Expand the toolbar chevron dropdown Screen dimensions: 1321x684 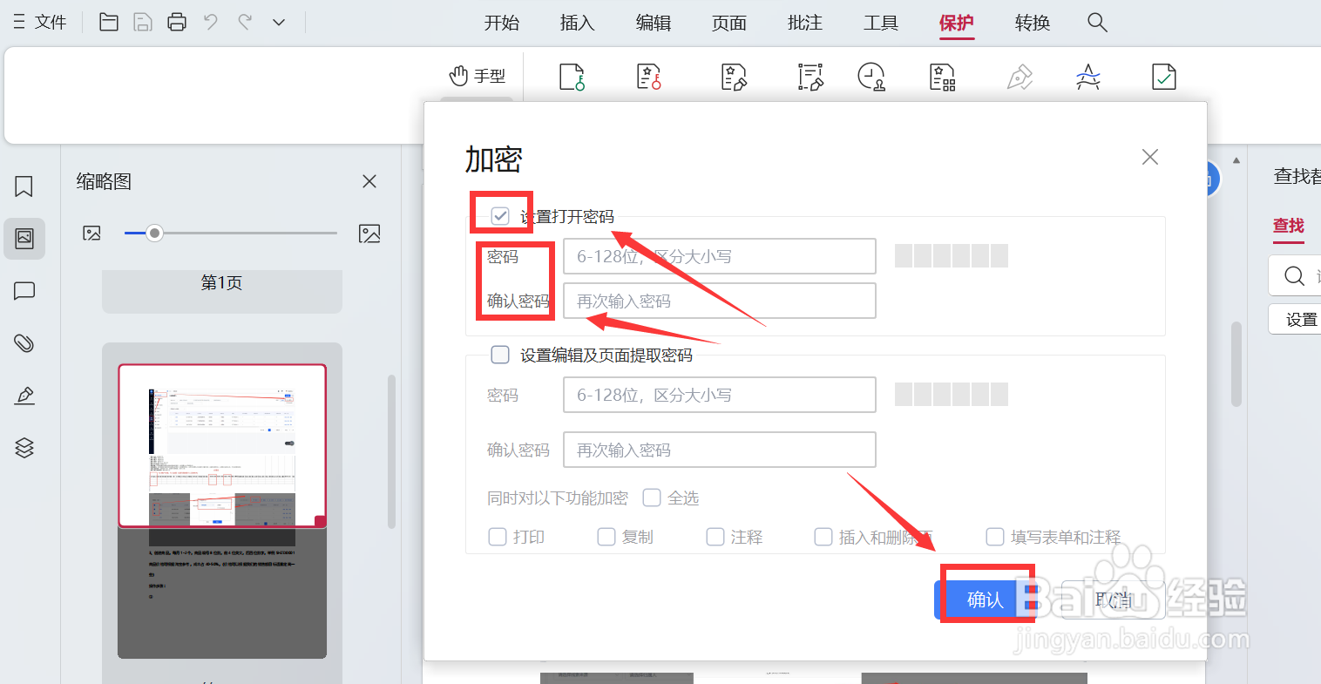point(278,22)
